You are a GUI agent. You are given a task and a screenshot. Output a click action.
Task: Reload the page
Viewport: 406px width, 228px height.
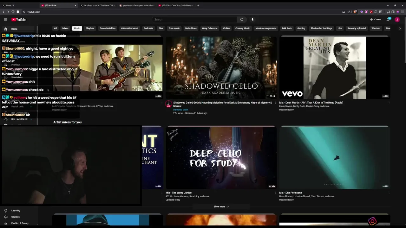pos(13,12)
